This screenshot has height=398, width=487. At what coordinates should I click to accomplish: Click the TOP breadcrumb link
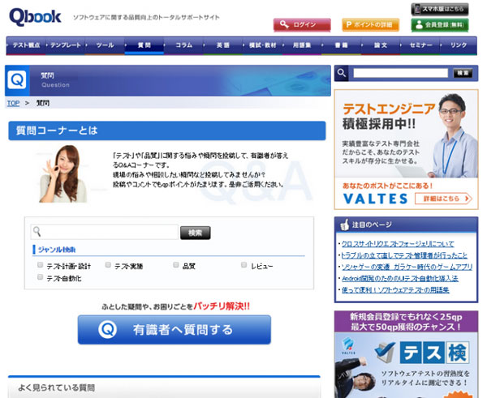pos(13,103)
